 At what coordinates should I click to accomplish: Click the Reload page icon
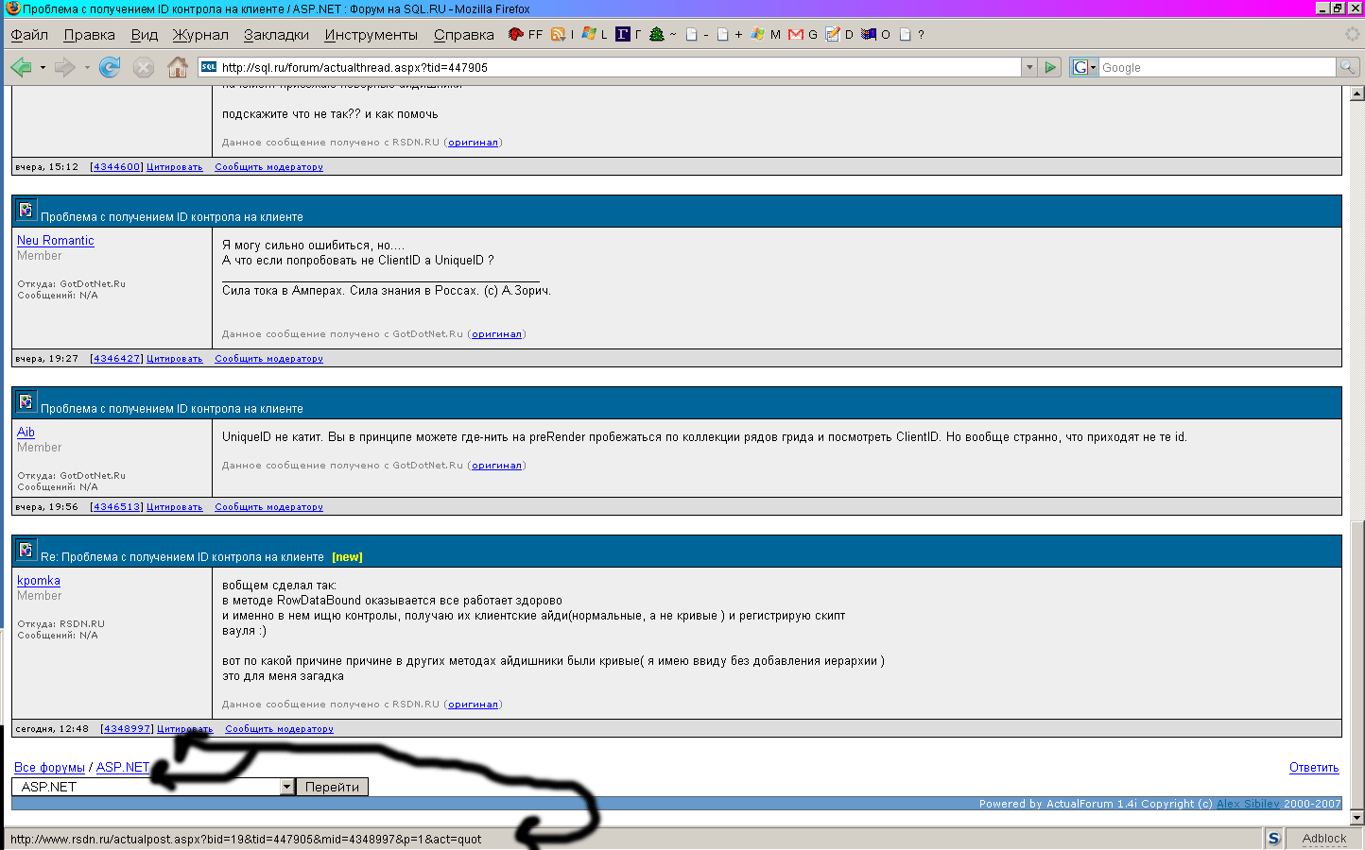pos(110,67)
